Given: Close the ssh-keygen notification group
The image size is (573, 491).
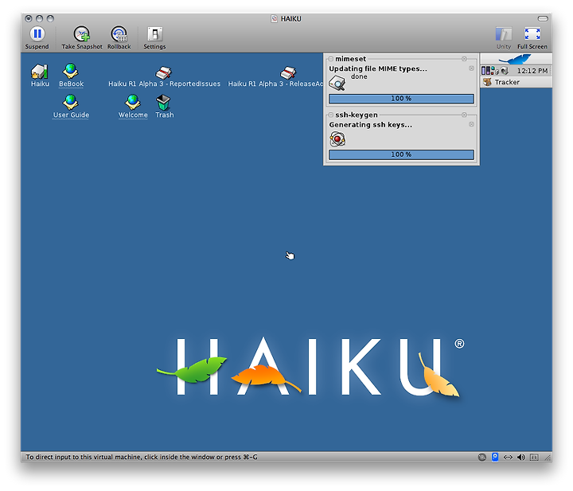Looking at the screenshot, I should pyautogui.click(x=464, y=115).
